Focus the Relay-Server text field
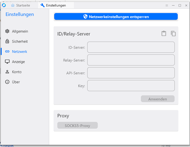Image resolution: width=190 pixels, height=147 pixels. [x=131, y=60]
